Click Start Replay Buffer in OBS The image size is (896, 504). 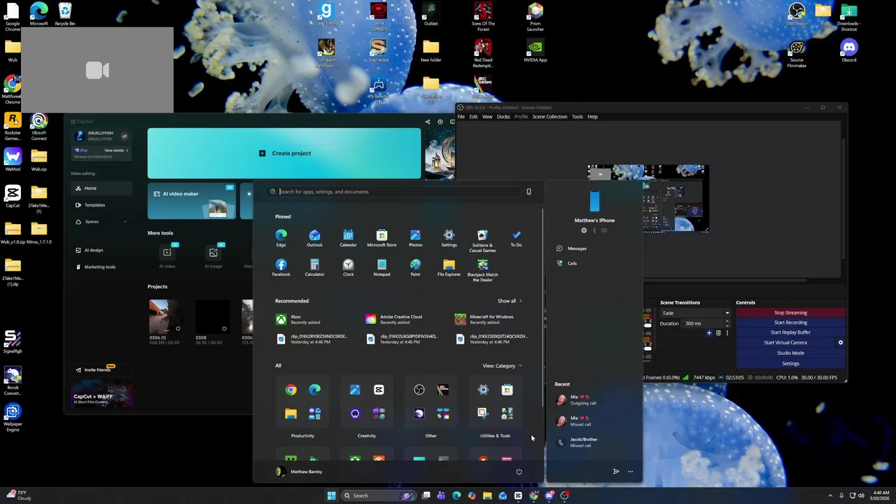[x=790, y=332]
